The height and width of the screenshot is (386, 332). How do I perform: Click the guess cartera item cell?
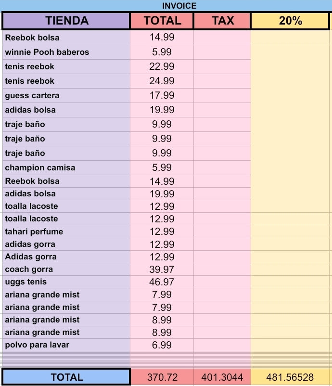(x=66, y=95)
